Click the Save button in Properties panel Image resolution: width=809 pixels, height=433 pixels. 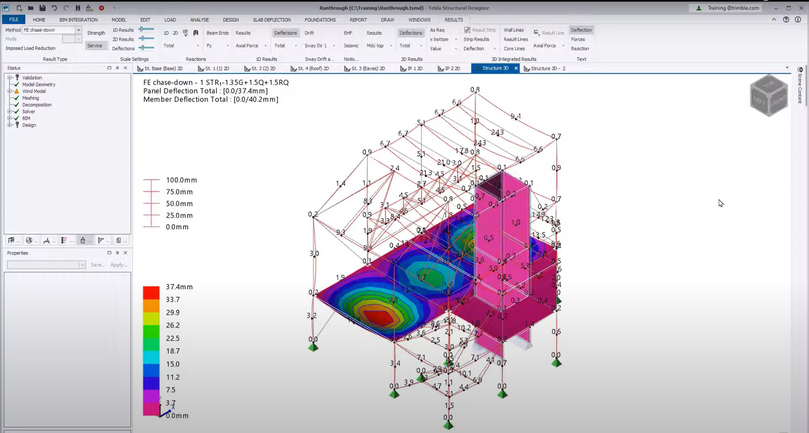click(x=98, y=264)
